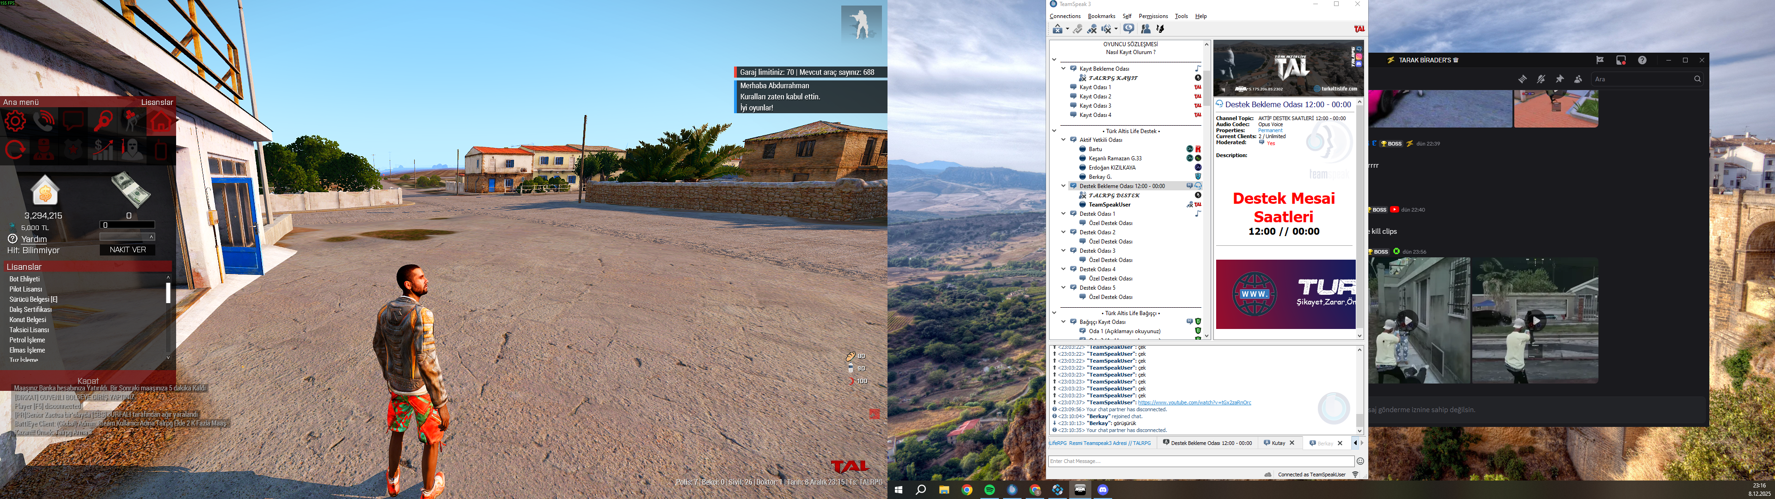Image resolution: width=1775 pixels, height=499 pixels.
Task: Click the last TeamSpeak toolbar icon after contacts
Action: click(1160, 29)
